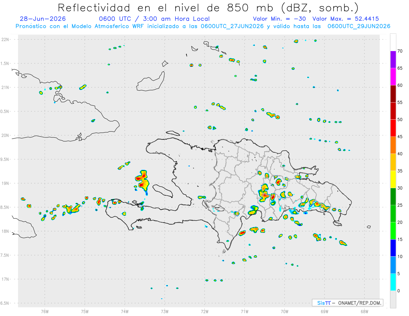Click the 'Valor Min. = -30' text
This screenshot has height=316, width=409.
(279, 19)
